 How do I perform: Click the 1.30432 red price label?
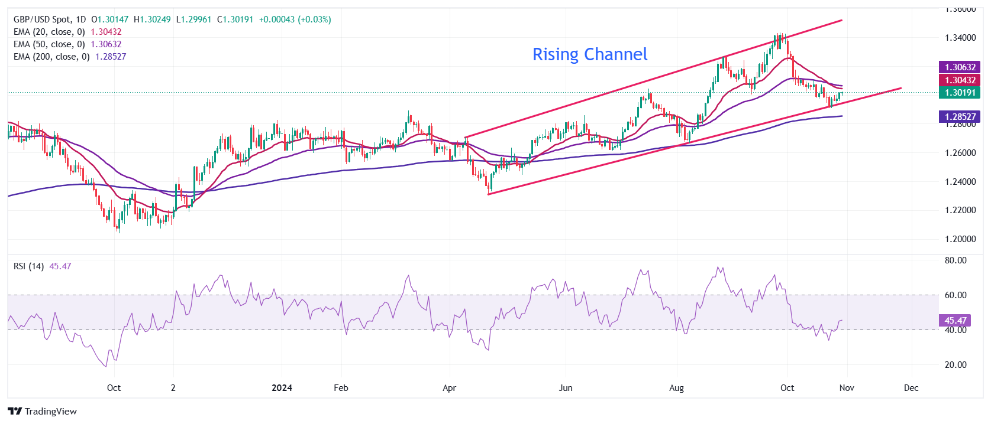coord(960,80)
